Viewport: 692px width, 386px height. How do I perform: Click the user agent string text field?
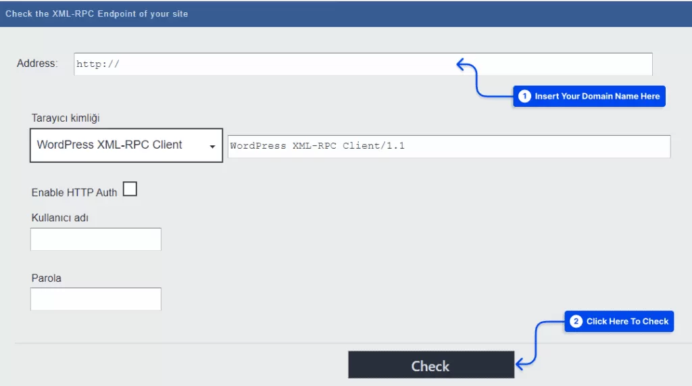coord(448,146)
